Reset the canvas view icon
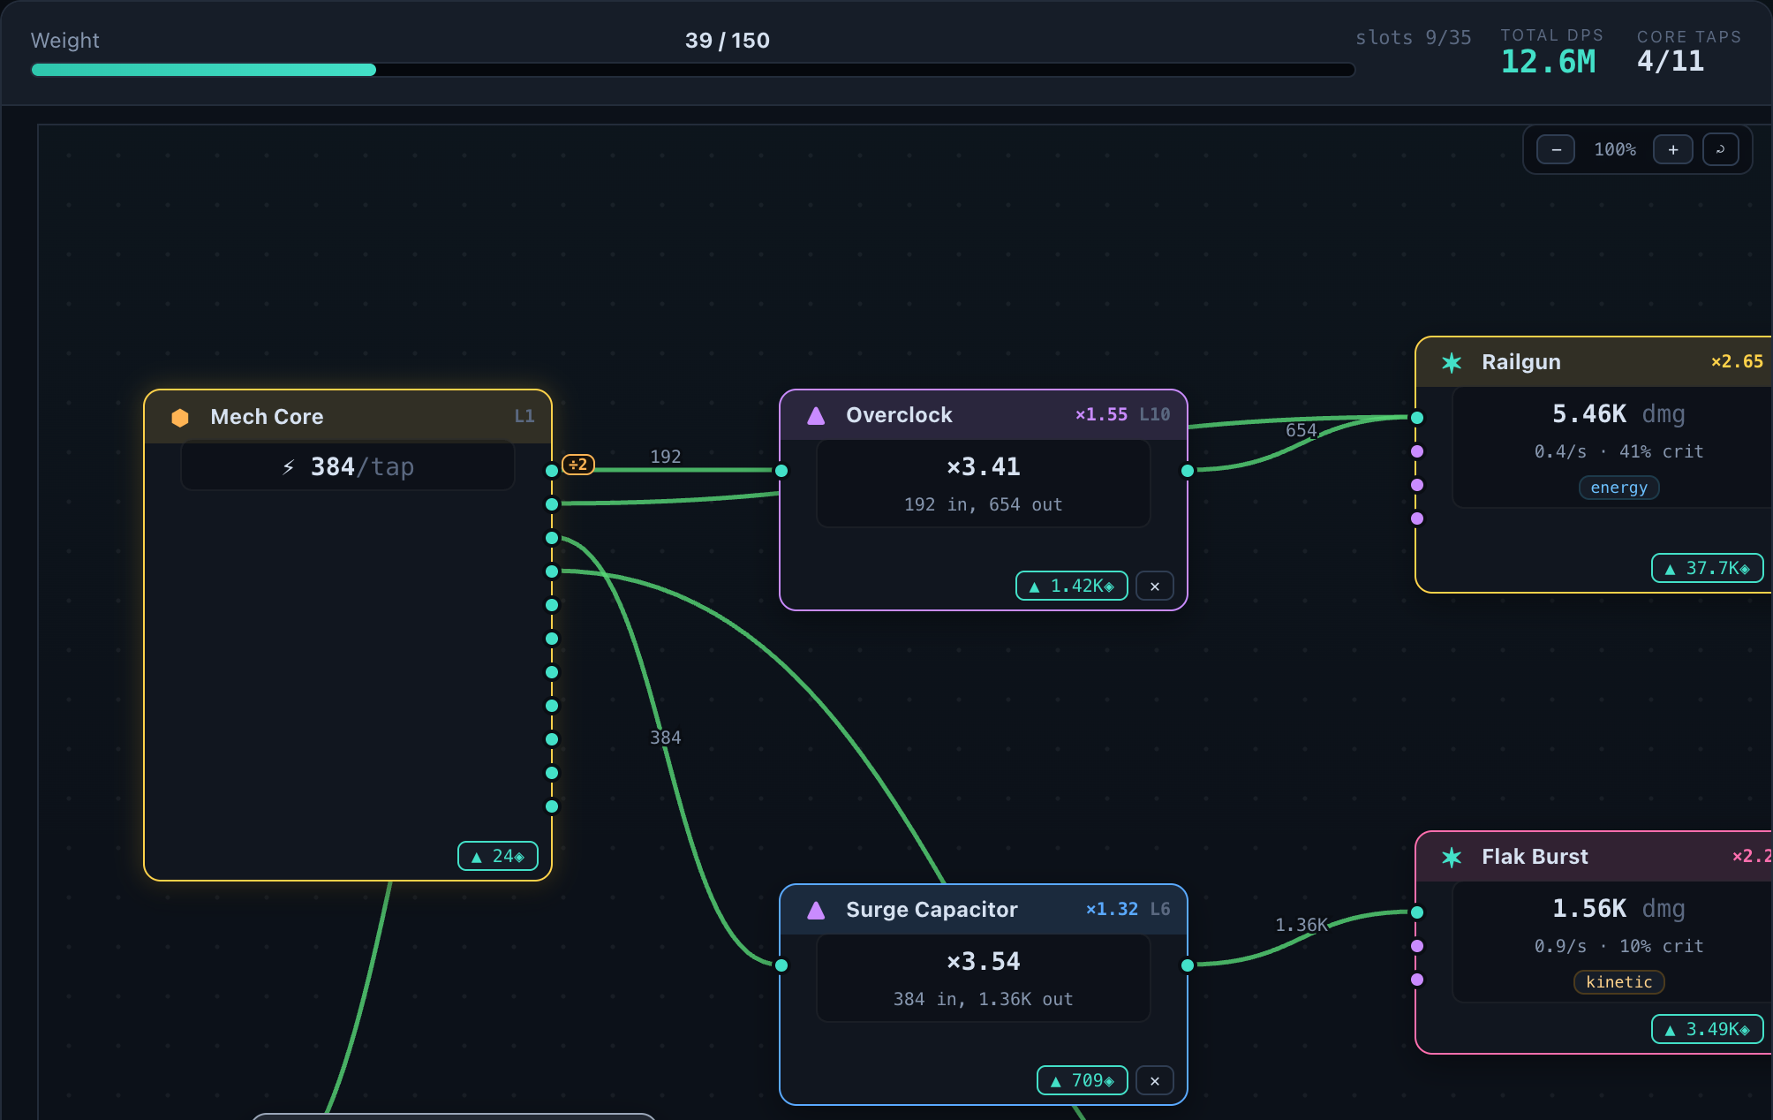1773x1120 pixels. (1721, 149)
